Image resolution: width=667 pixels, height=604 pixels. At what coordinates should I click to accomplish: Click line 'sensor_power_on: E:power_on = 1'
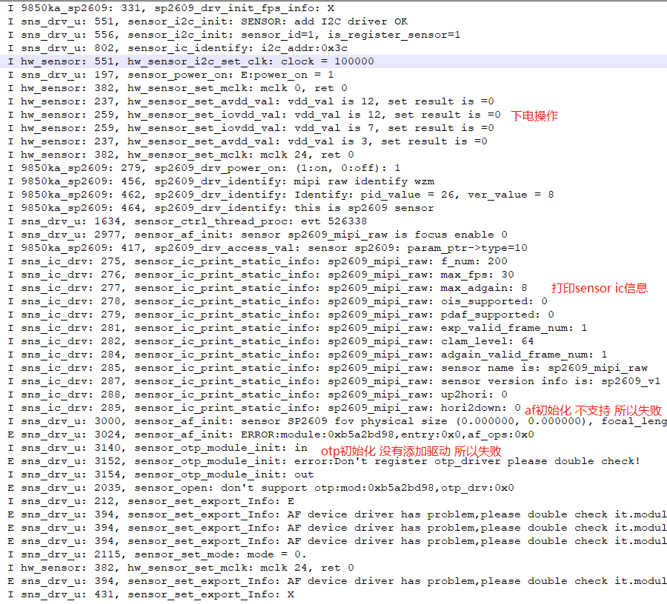pos(171,75)
